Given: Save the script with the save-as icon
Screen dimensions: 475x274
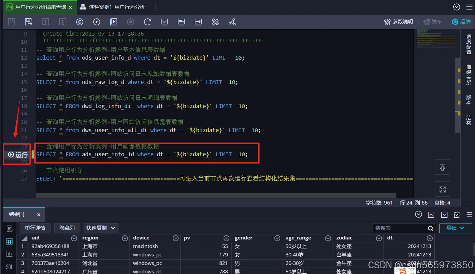Looking at the screenshot, I should (28, 22).
